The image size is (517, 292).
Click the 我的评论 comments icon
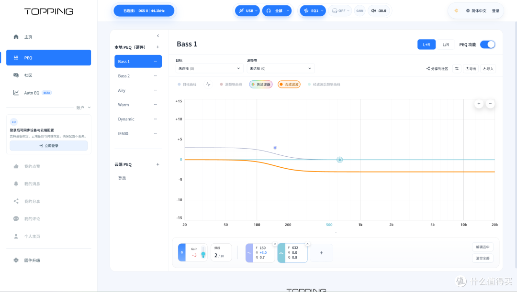(16, 218)
